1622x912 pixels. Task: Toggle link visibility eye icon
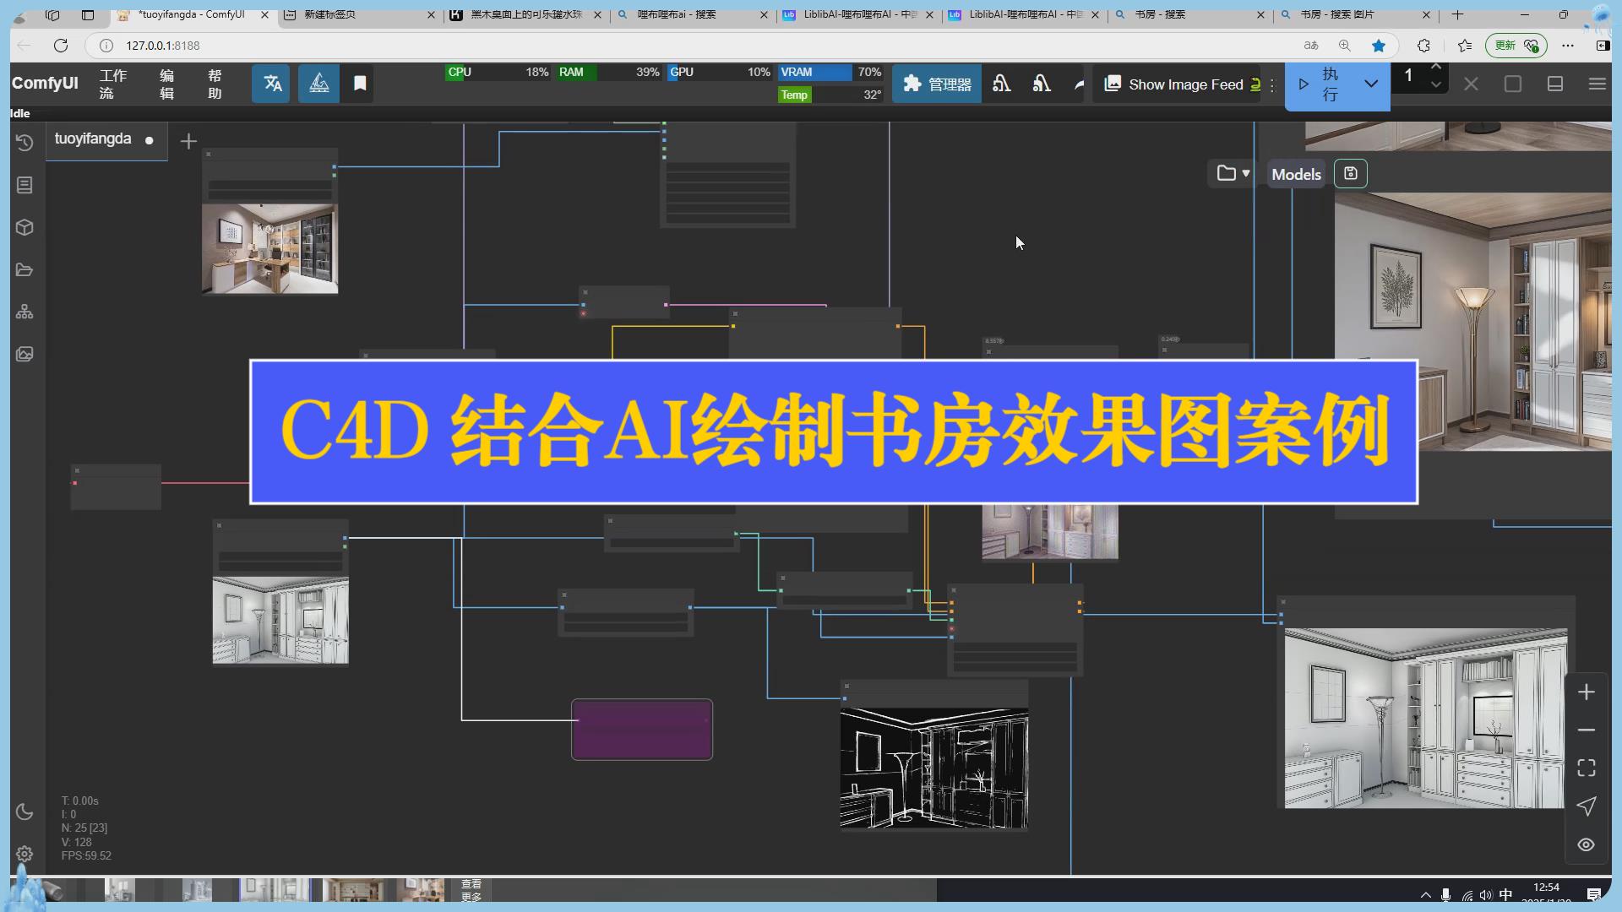point(1587,844)
